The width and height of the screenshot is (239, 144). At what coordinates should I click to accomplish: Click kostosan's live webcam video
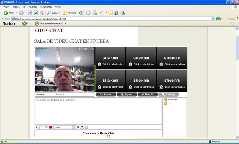coord(65,69)
